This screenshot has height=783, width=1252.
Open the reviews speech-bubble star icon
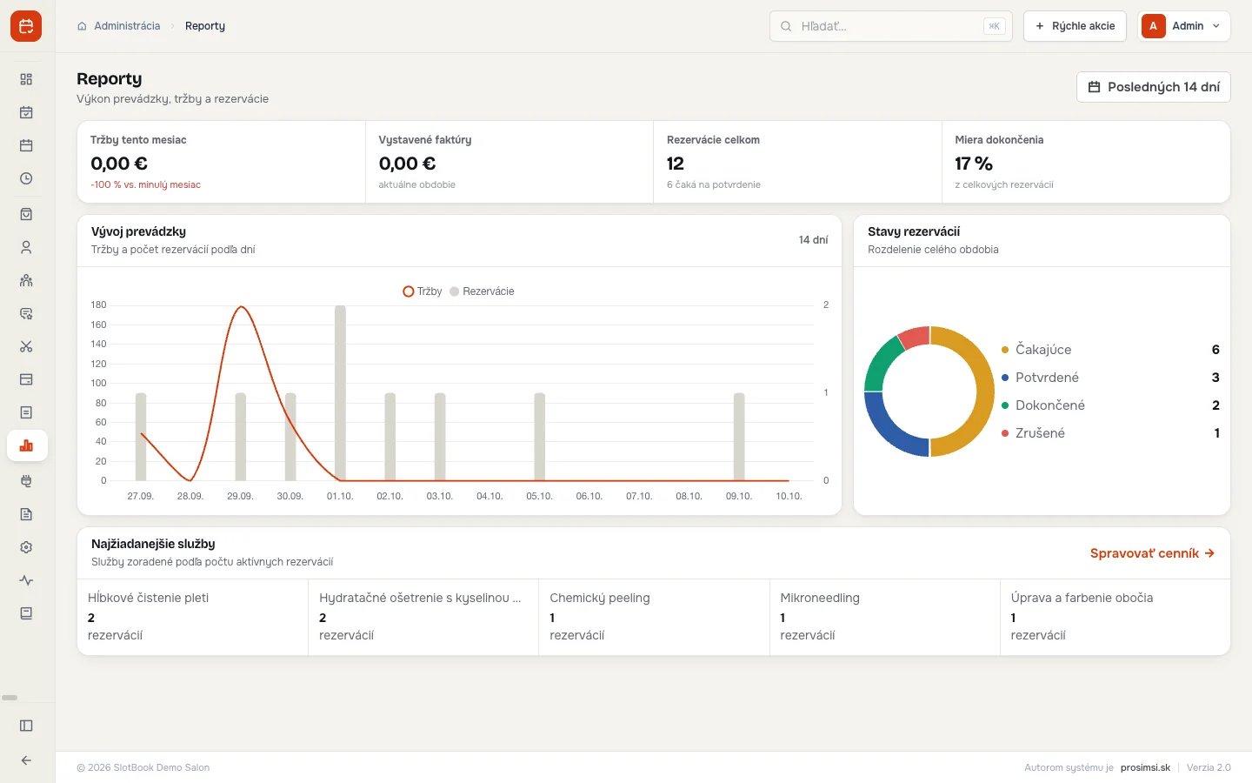(26, 313)
